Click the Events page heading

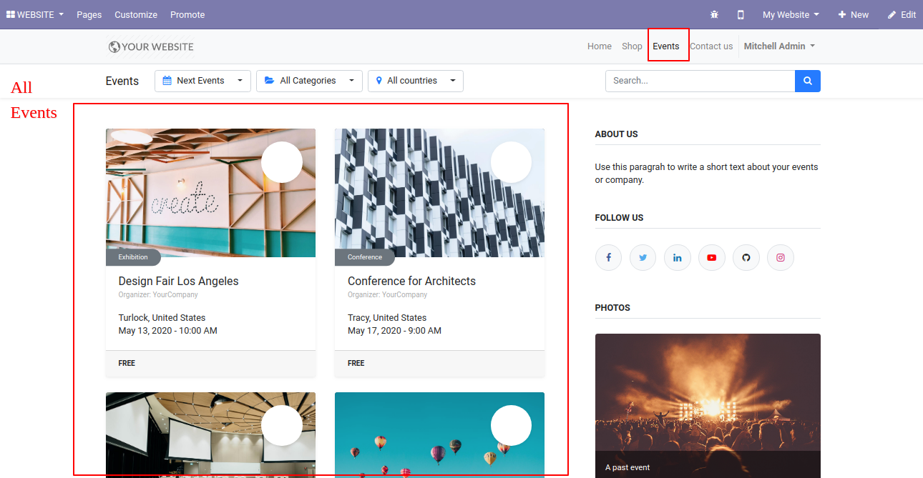[122, 81]
